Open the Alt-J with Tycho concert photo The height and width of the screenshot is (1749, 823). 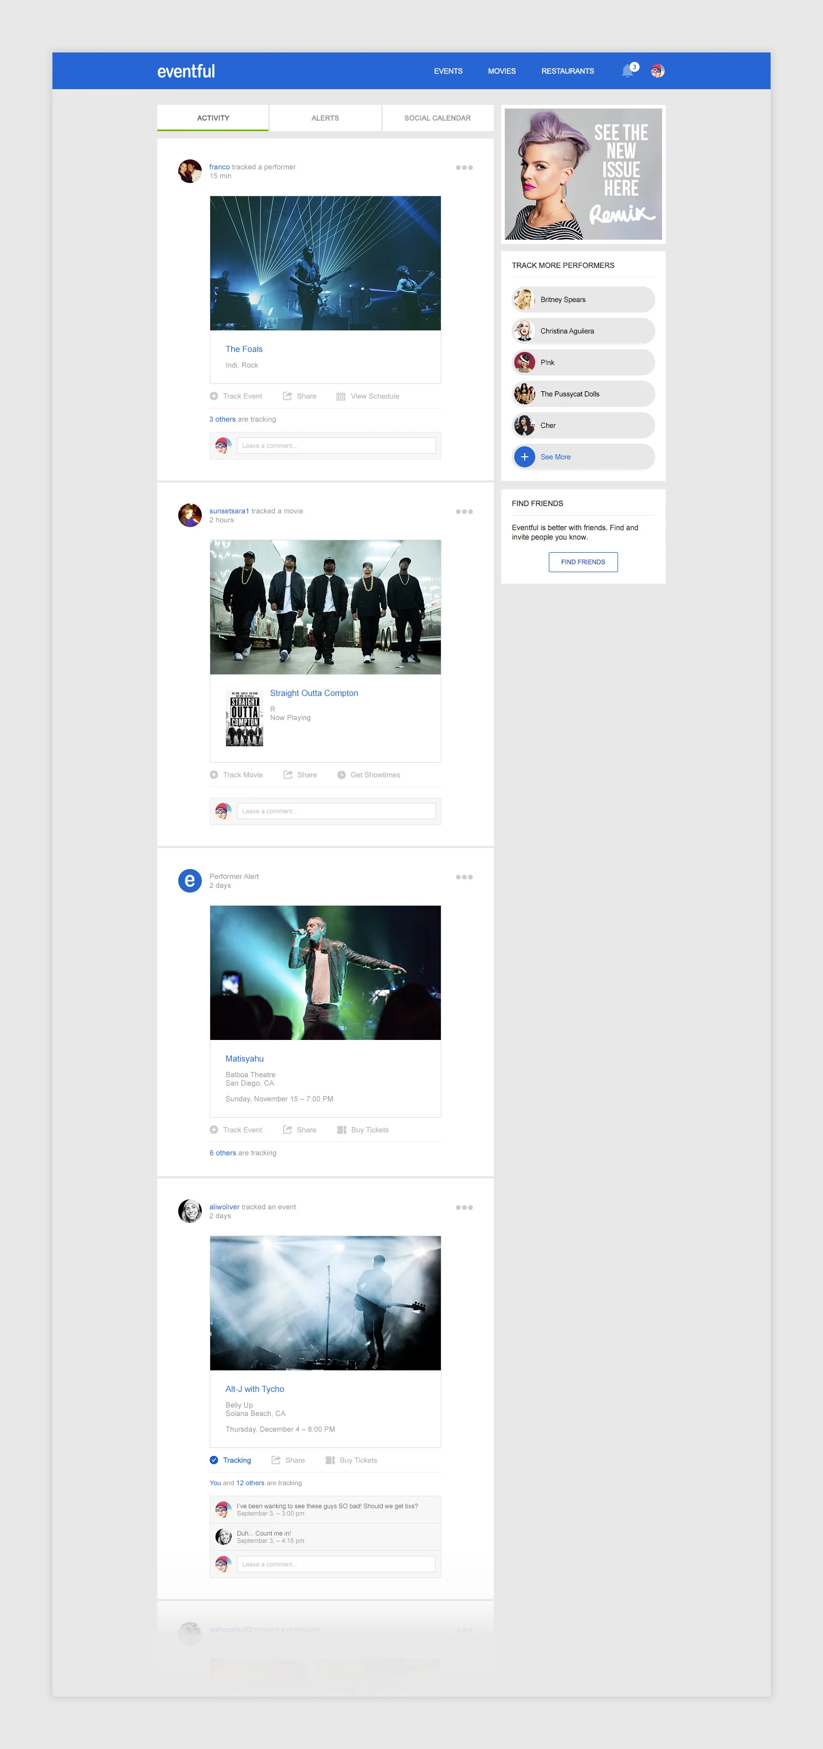(x=325, y=1303)
